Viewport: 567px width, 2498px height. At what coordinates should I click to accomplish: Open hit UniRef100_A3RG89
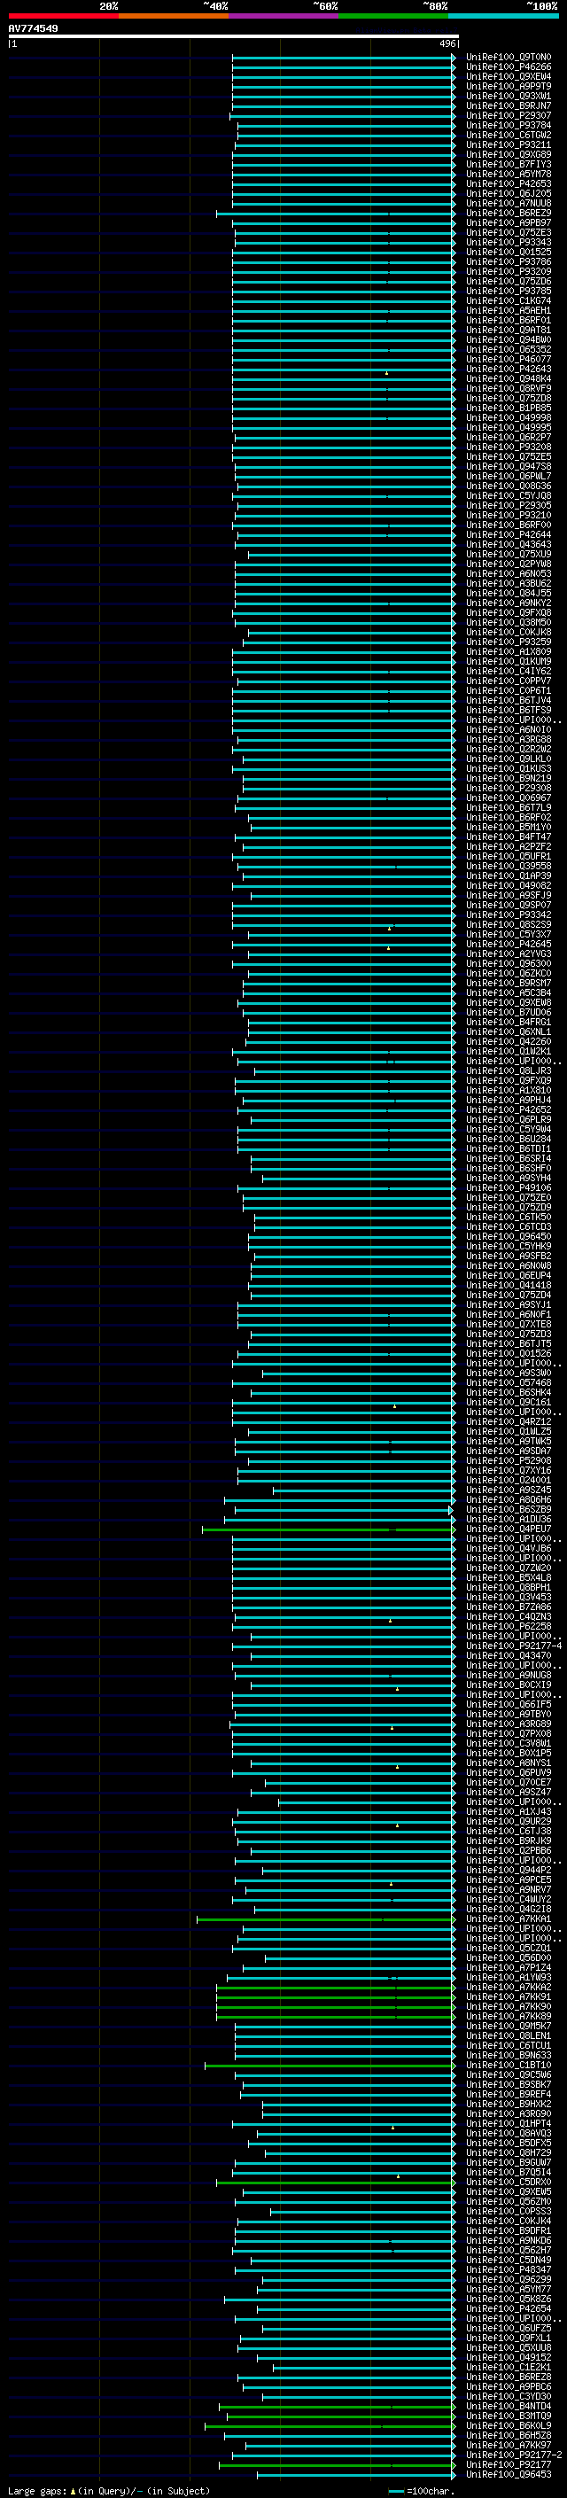pyautogui.click(x=508, y=1724)
